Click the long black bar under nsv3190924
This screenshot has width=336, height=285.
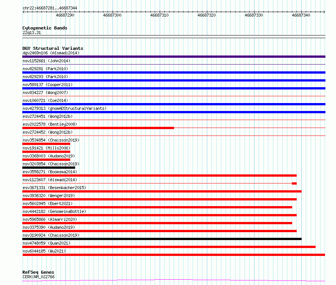pos(162,239)
